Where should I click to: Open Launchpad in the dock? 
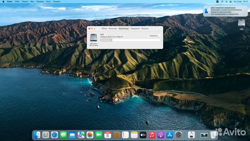coord(45,135)
